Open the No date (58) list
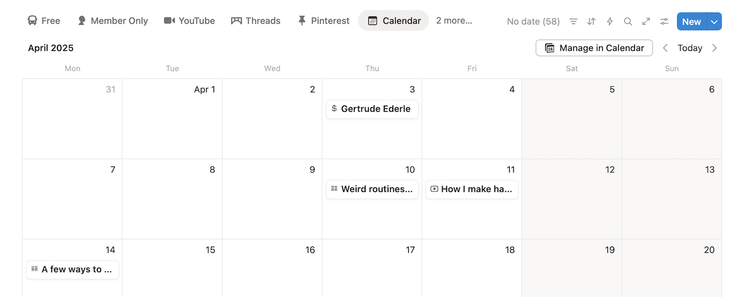 (533, 22)
